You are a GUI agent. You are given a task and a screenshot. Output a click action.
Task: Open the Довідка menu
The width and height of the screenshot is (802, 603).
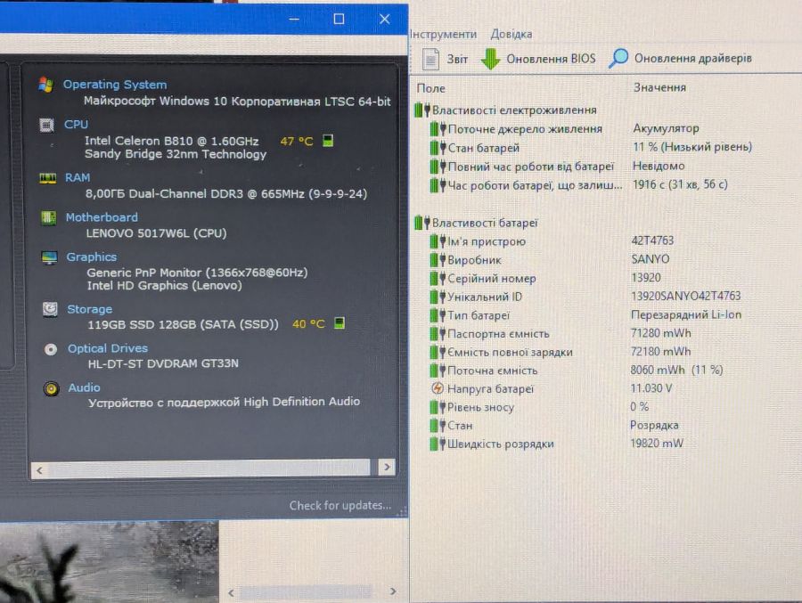click(511, 34)
